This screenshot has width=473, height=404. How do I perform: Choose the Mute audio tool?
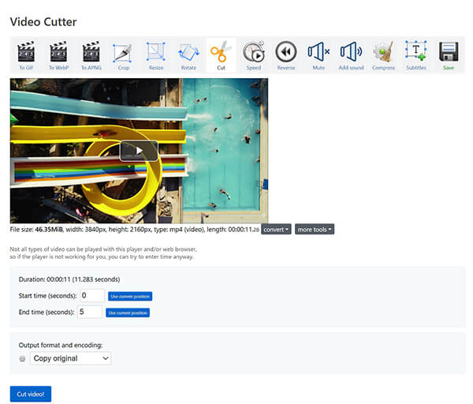318,55
